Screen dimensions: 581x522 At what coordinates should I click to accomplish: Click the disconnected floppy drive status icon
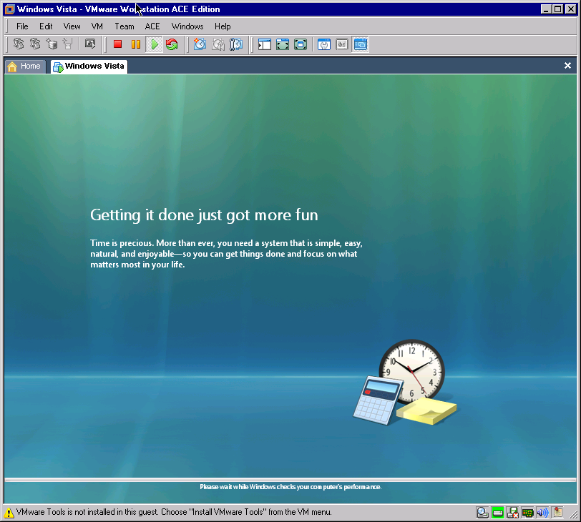pyautogui.click(x=513, y=513)
